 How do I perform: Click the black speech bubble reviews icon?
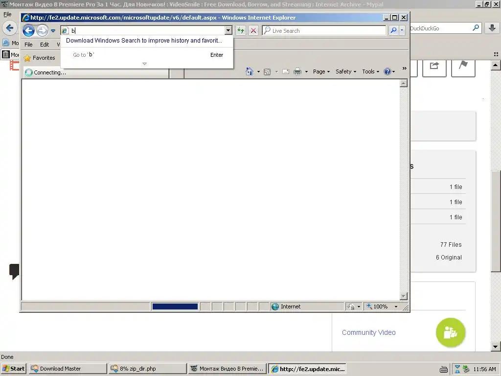point(14,271)
